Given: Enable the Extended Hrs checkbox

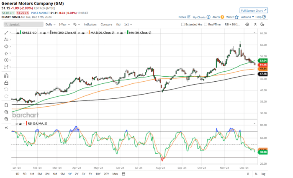Looking at the screenshot, I should (183, 25).
